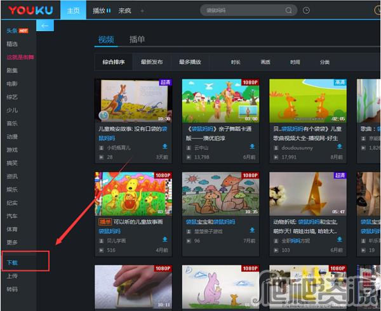Open 搞笑 category in the sidebar
The height and width of the screenshot is (311, 381).
12,163
